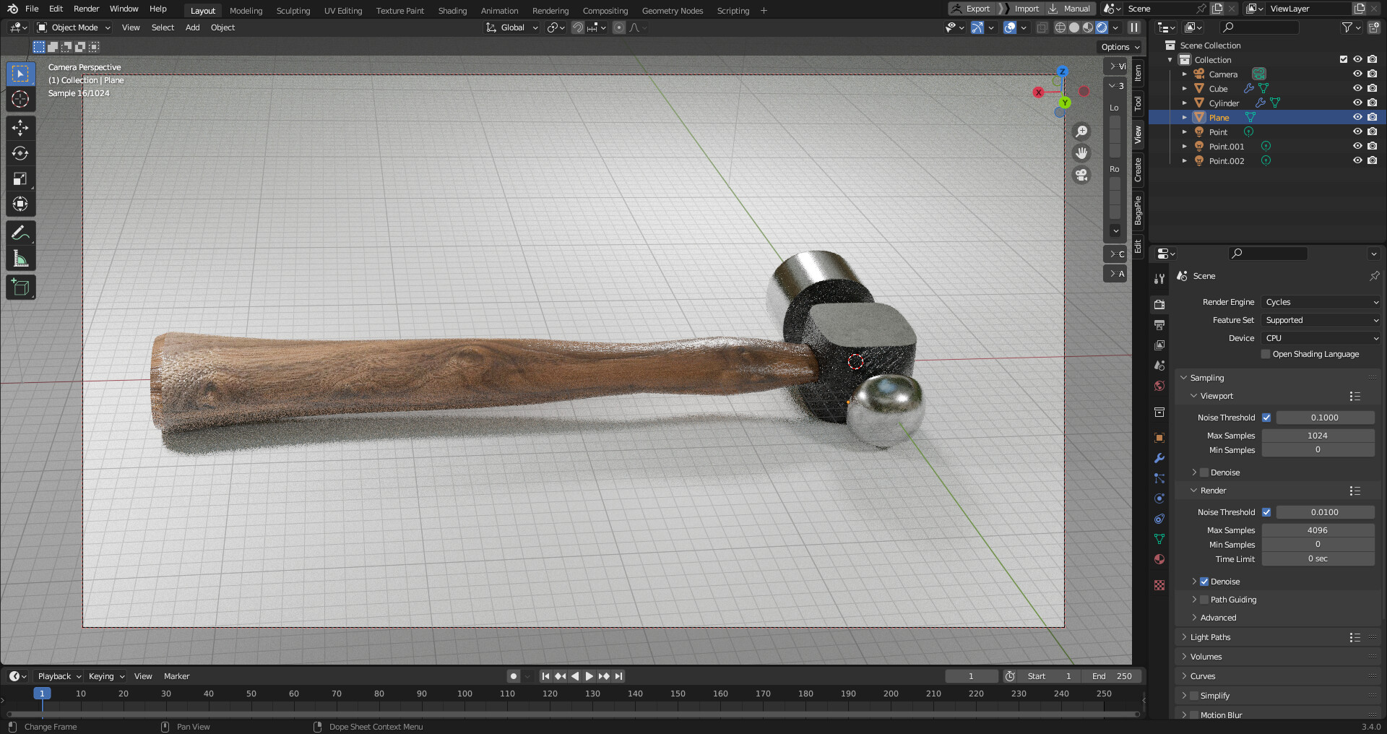Adjust the render Noise Threshold value field
Viewport: 1387px width, 734px height.
(1326, 512)
